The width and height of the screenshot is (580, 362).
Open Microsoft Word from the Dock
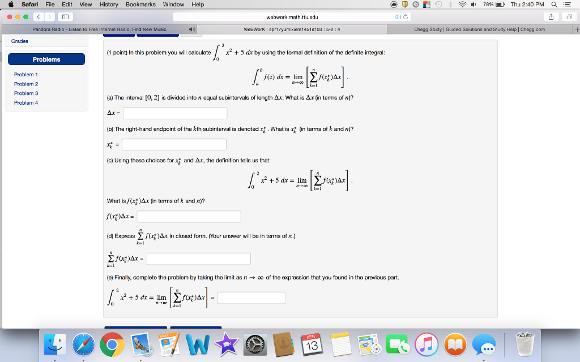click(x=198, y=344)
